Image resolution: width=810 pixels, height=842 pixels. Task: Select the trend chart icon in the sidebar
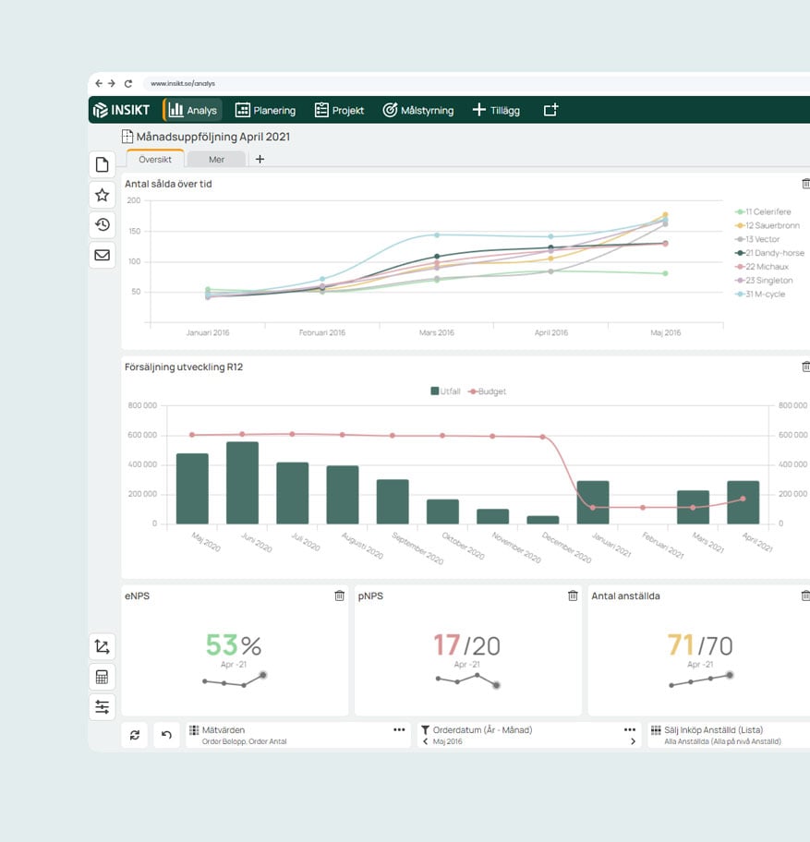click(x=102, y=646)
